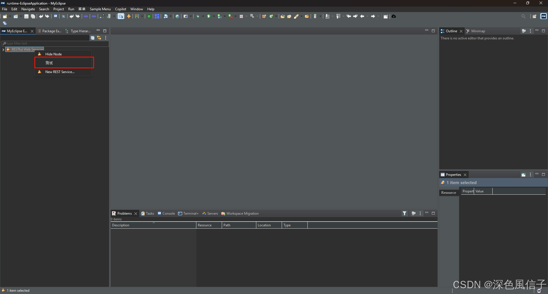
Task: Click the Stop square toolbar icon
Action: coord(241,16)
